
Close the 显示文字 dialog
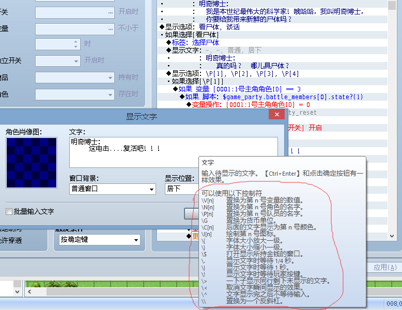click(276, 114)
